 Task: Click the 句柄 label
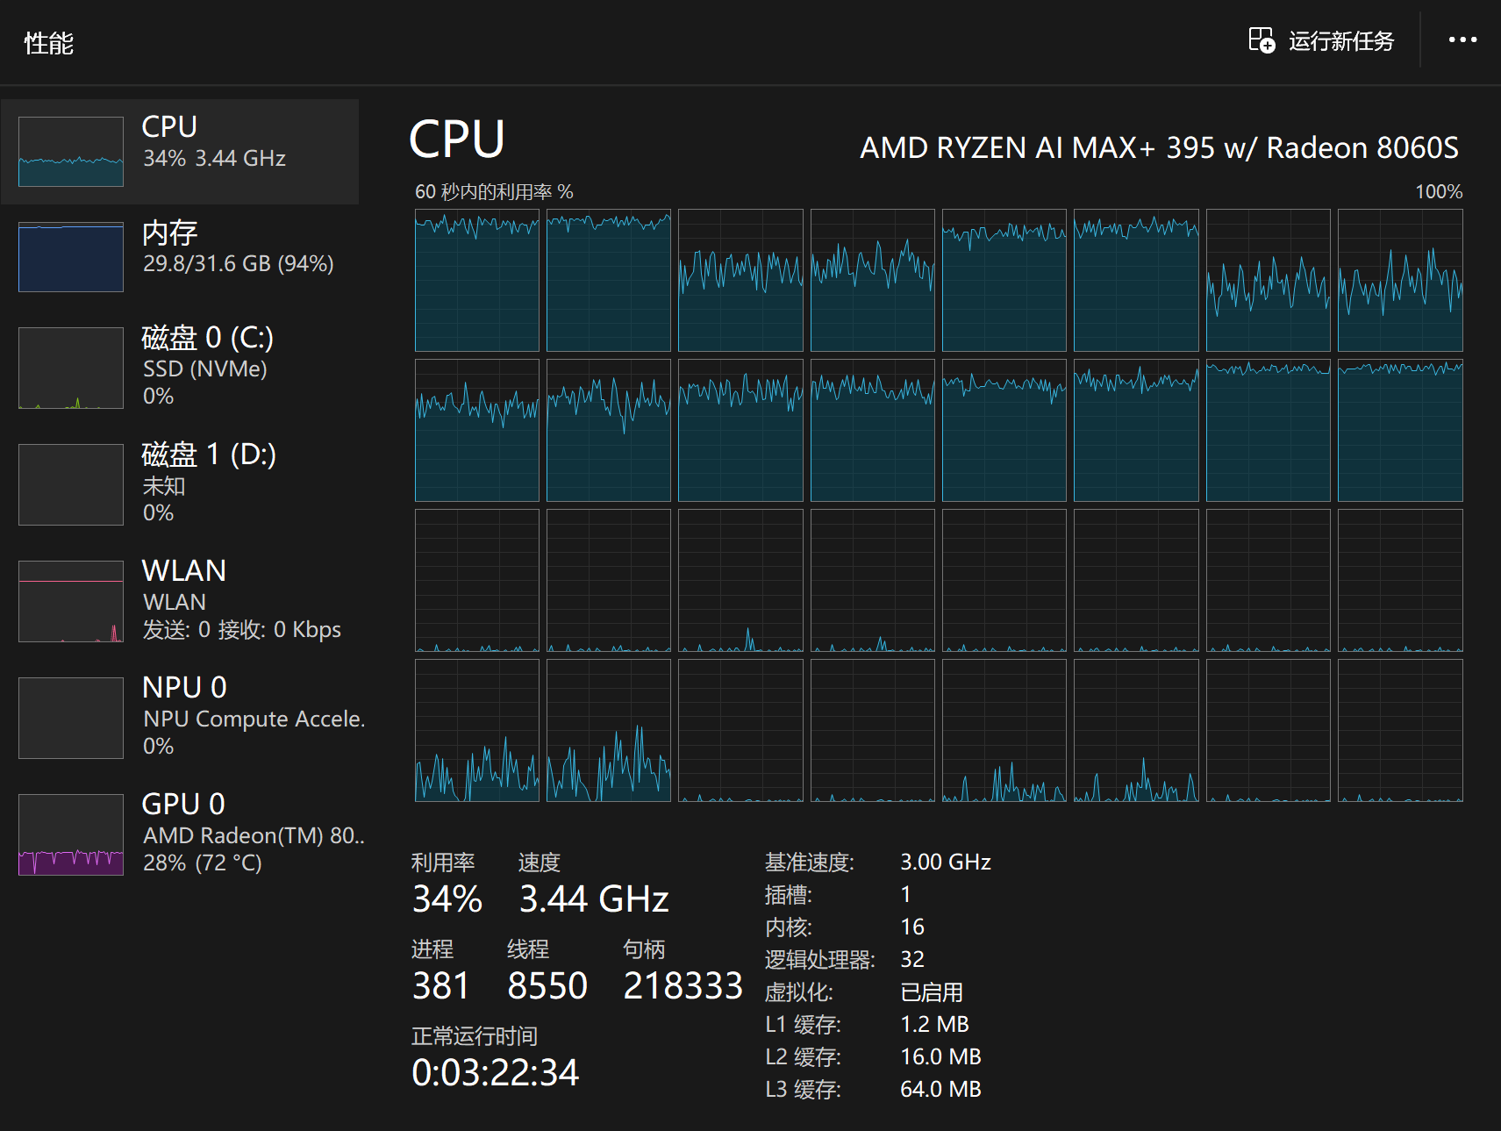(x=644, y=949)
